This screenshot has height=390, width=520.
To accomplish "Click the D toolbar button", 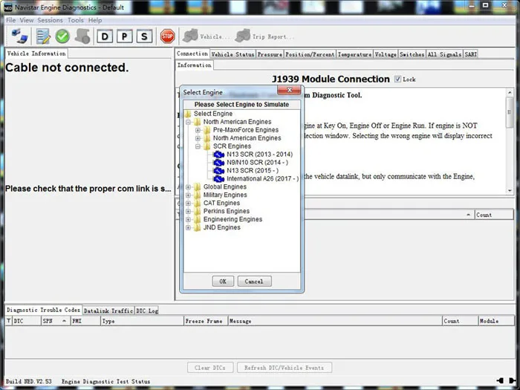I will click(x=105, y=36).
